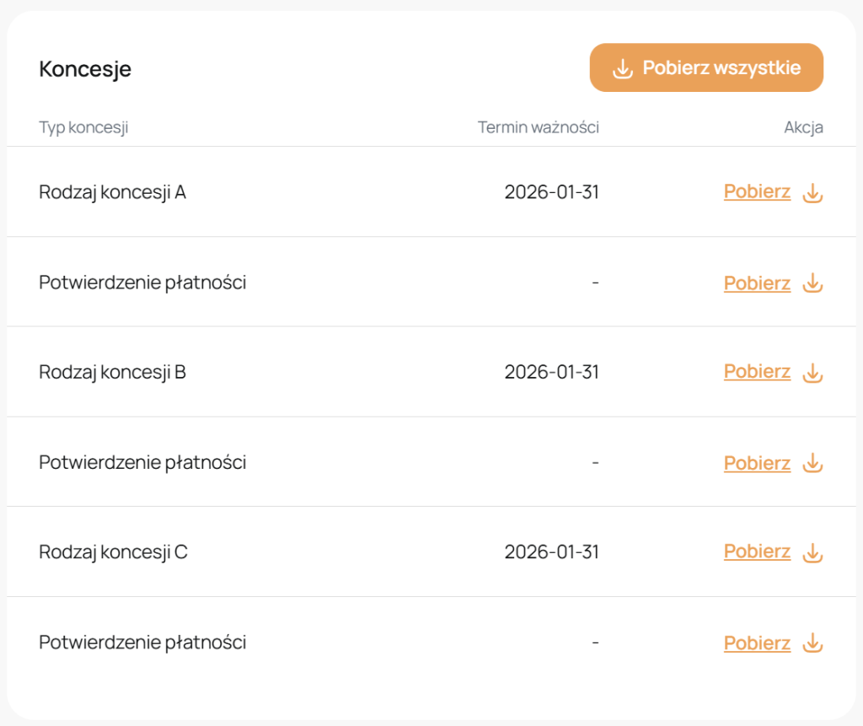The width and height of the screenshot is (863, 726).
Task: Open the Pobierz link for Rodzaj koncesji C
Action: point(757,552)
